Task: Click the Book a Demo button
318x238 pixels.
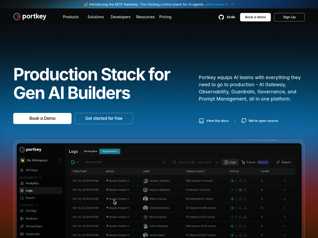Action: (x=42, y=118)
